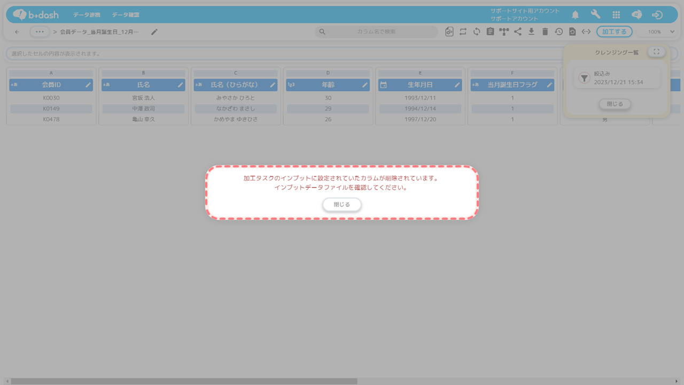The height and width of the screenshot is (385, 684).
Task: Focus the カラム名で検索 search field
Action: 376,32
